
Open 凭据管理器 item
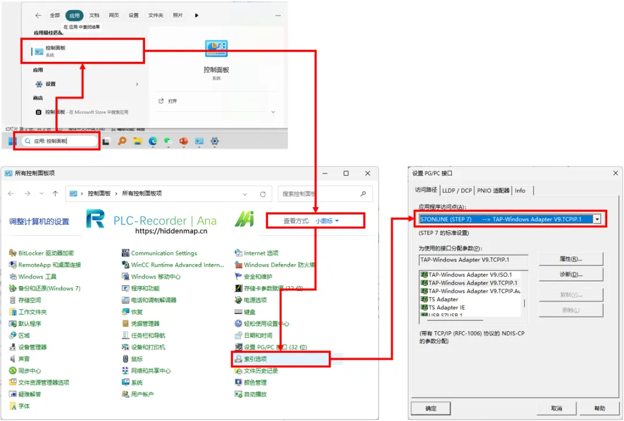[x=140, y=323]
